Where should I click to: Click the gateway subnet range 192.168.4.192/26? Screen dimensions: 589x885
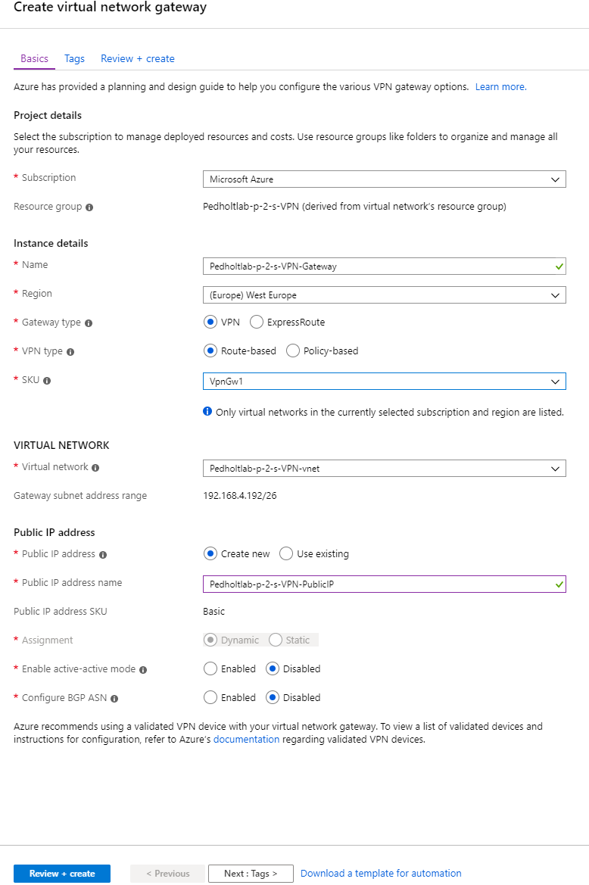240,496
